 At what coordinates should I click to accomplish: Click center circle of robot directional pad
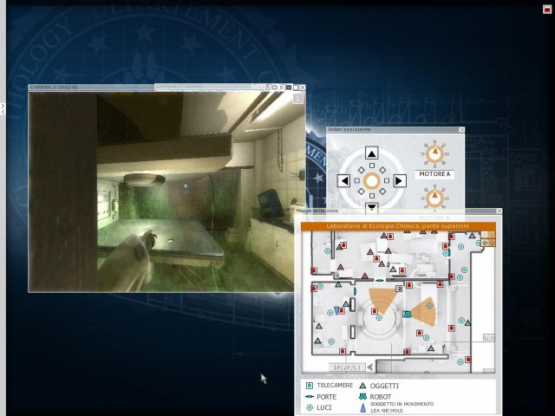click(372, 180)
